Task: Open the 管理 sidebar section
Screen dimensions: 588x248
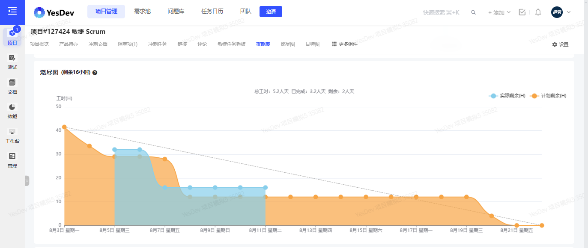Action: [12, 160]
